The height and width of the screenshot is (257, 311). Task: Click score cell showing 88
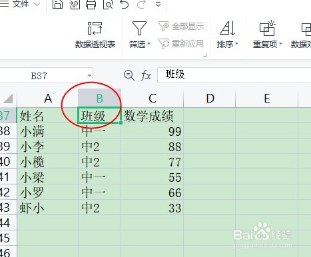click(x=153, y=146)
